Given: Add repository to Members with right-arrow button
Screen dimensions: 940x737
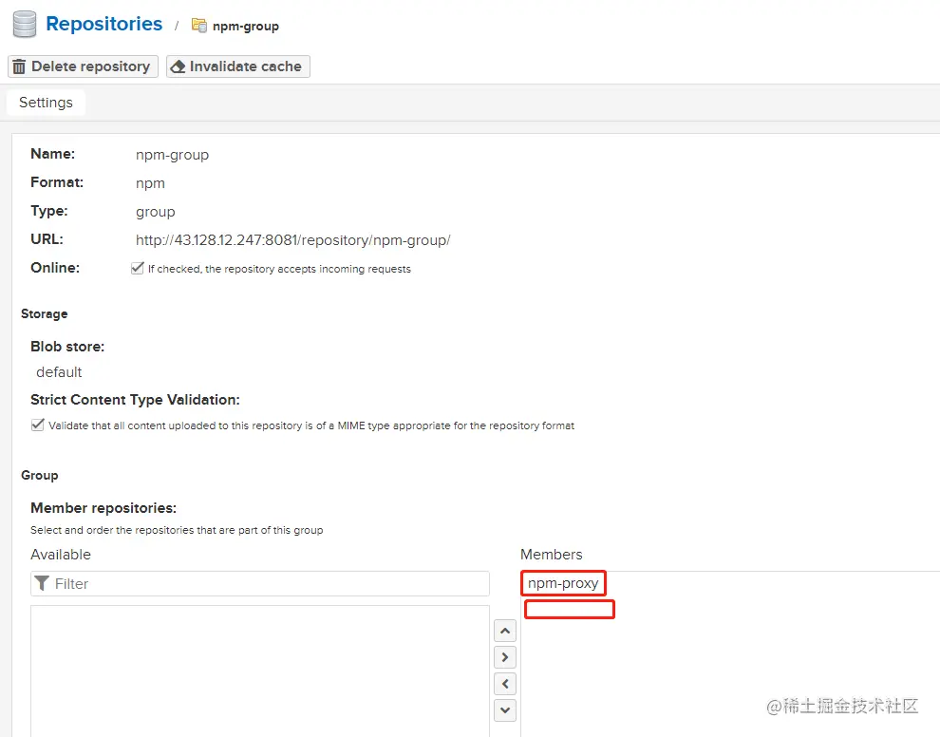Looking at the screenshot, I should click(x=505, y=657).
